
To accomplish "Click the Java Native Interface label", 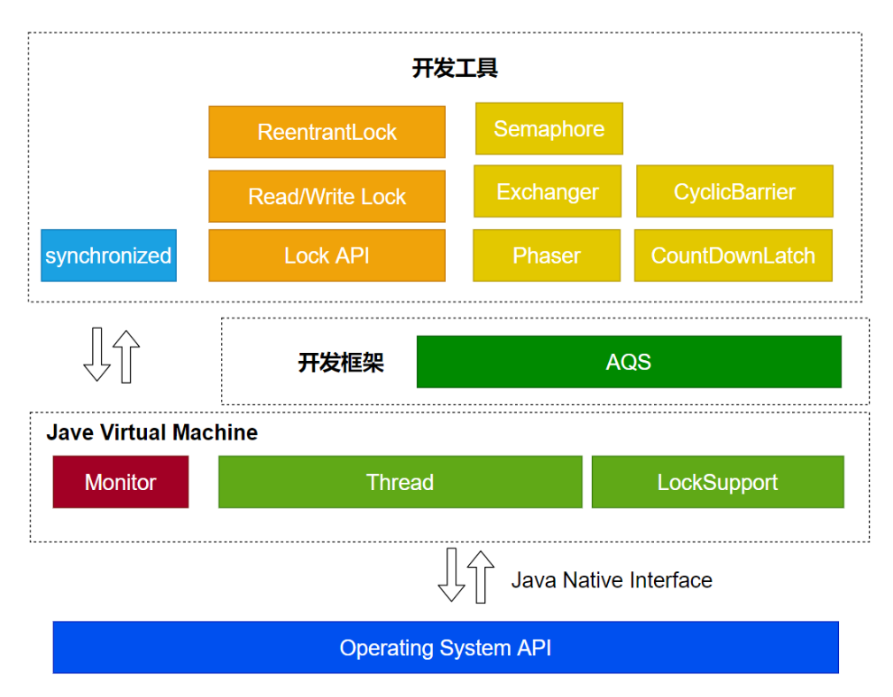I will click(612, 580).
